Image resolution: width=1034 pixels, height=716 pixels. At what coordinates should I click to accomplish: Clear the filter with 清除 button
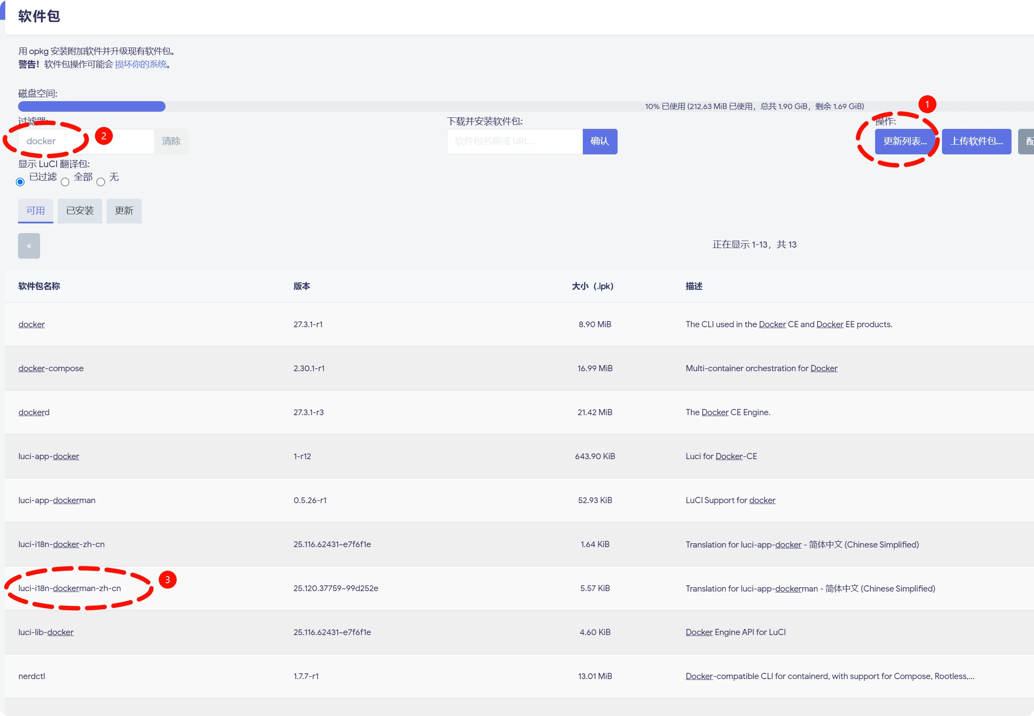[171, 141]
